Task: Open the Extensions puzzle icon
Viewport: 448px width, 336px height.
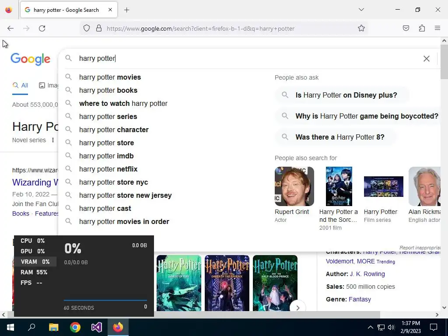Action: point(422,28)
